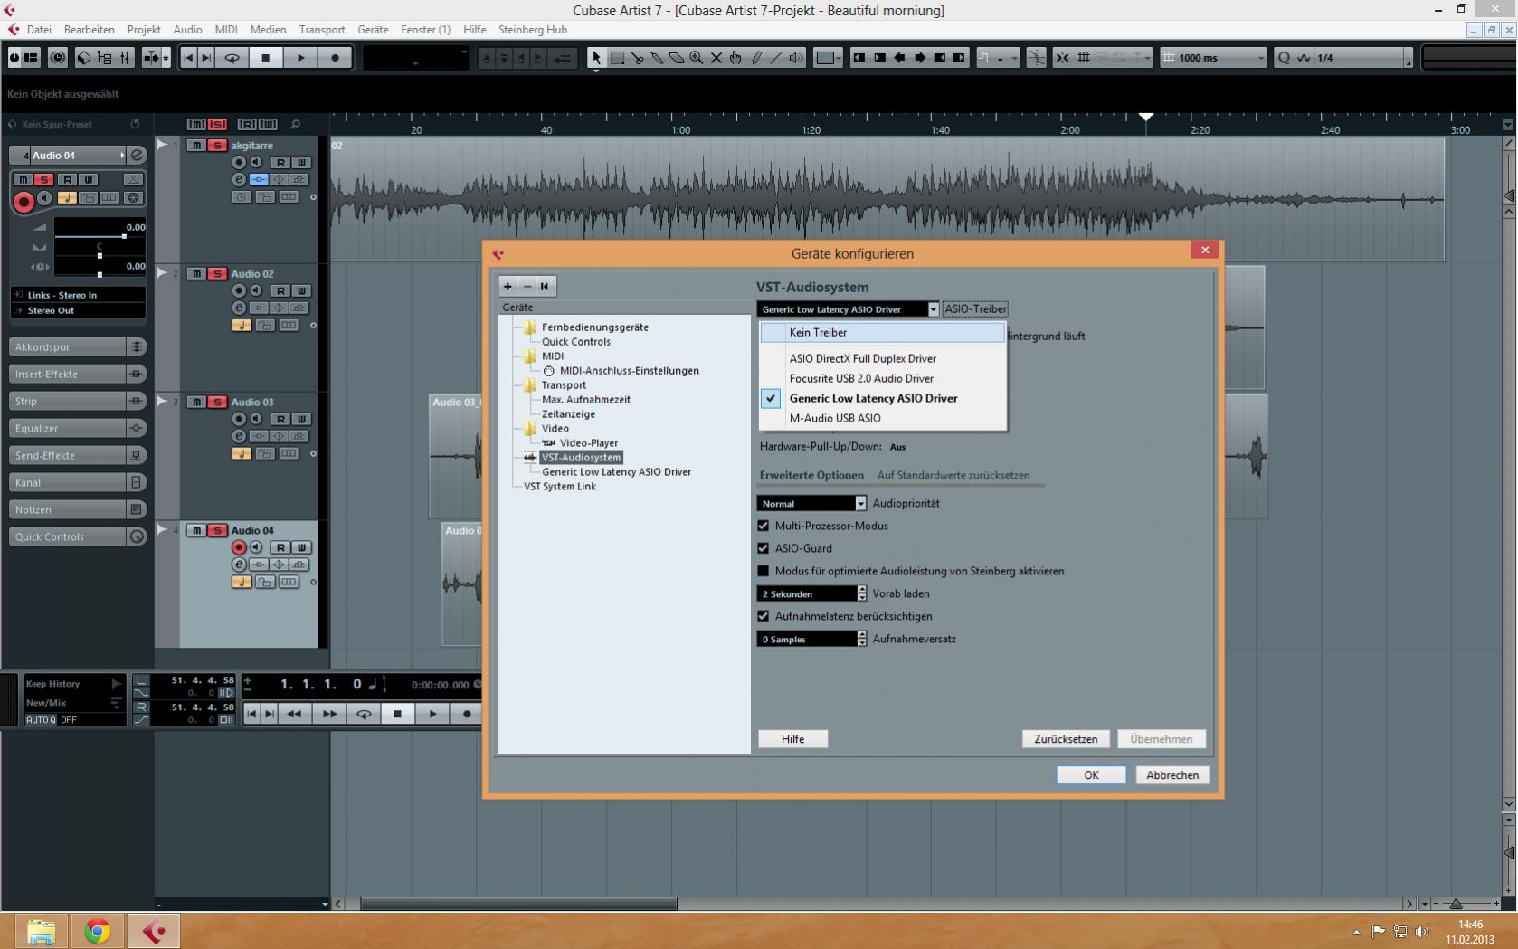Click Play in the main toolbar
1518x949 pixels.
tap(300, 58)
